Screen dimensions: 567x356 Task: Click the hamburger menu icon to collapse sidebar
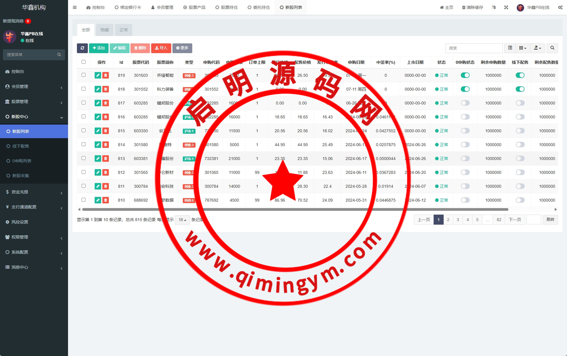(75, 7)
